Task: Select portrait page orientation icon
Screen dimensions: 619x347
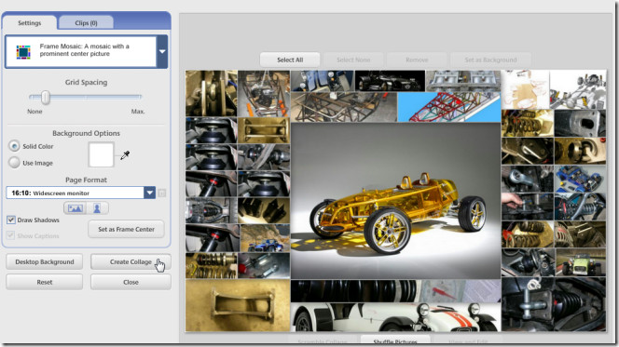Action: pos(97,208)
